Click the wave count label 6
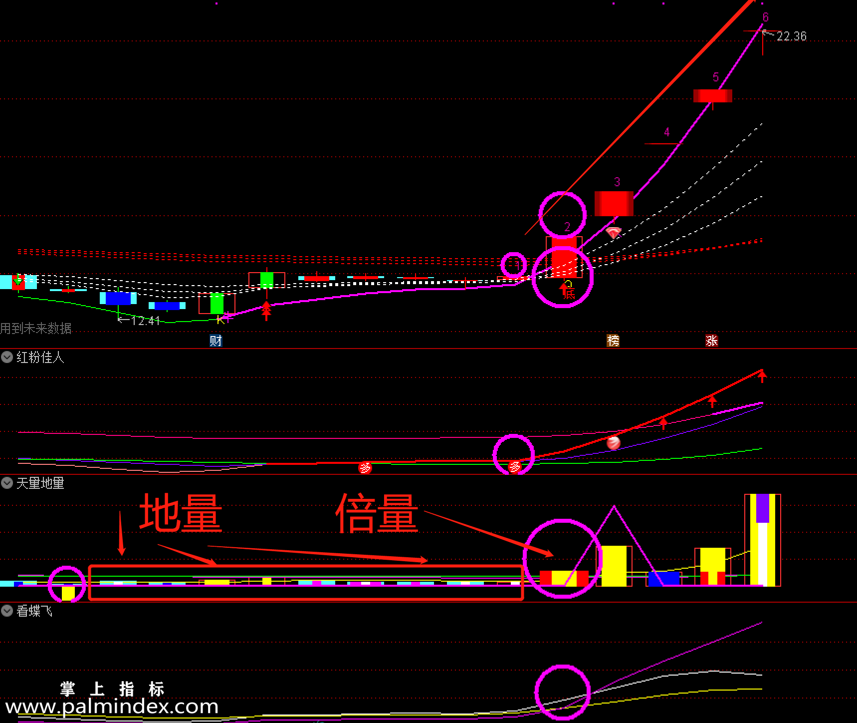 click(766, 17)
